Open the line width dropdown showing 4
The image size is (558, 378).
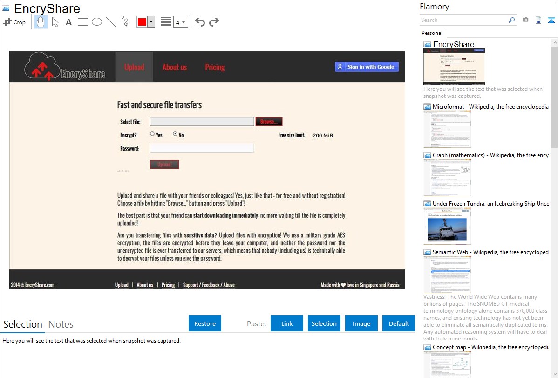tap(181, 22)
